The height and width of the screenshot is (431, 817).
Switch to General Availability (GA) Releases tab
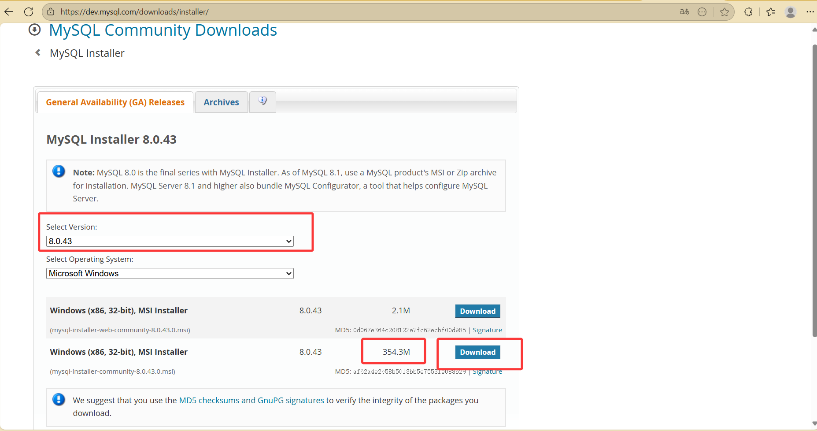click(x=115, y=102)
